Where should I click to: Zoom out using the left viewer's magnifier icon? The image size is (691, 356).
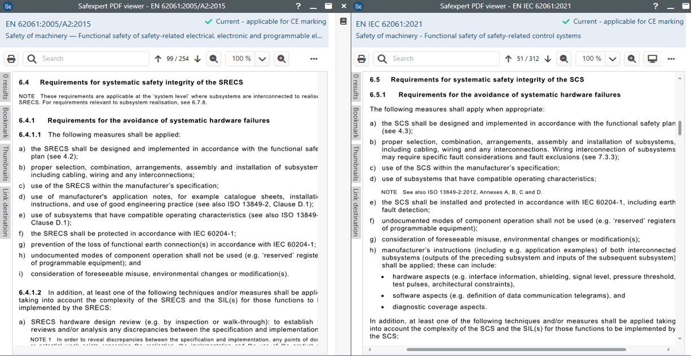[214, 58]
